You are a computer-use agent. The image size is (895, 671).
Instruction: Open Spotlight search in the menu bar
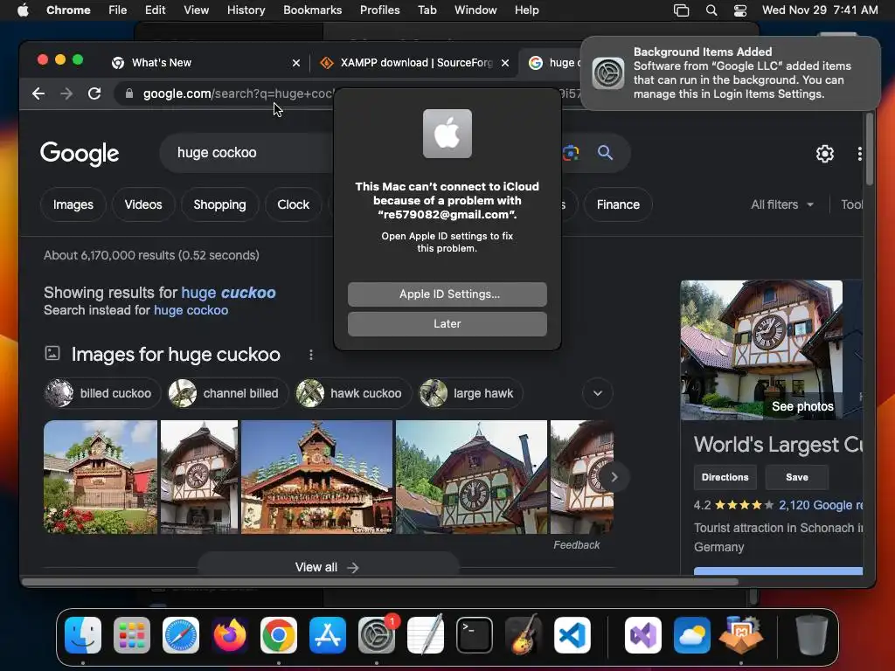tap(711, 10)
